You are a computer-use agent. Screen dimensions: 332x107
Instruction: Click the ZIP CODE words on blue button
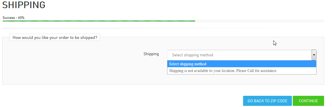click(x=279, y=101)
